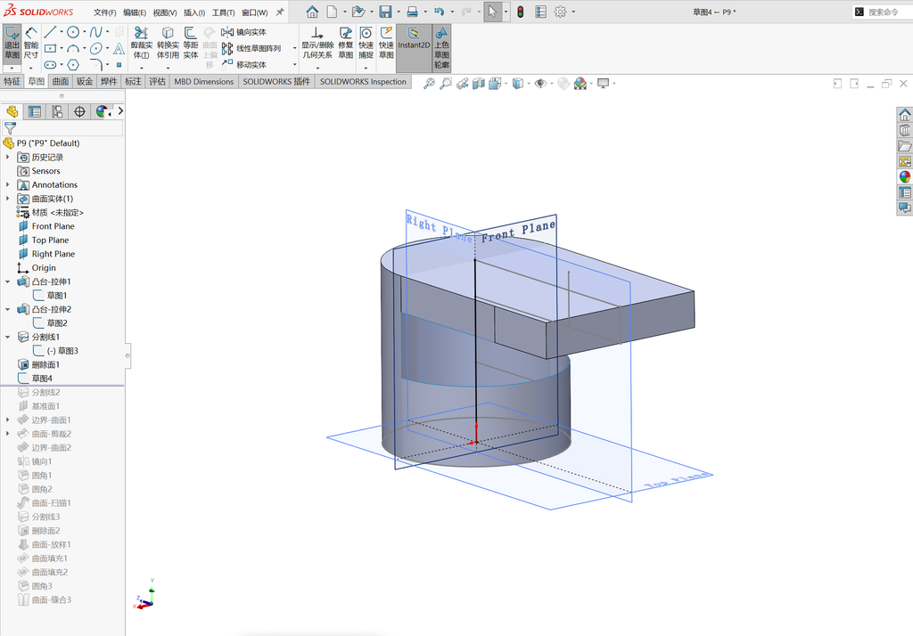This screenshot has width=913, height=636.
Task: Click the Exit Sketch (退出草图) button
Action: 12,43
